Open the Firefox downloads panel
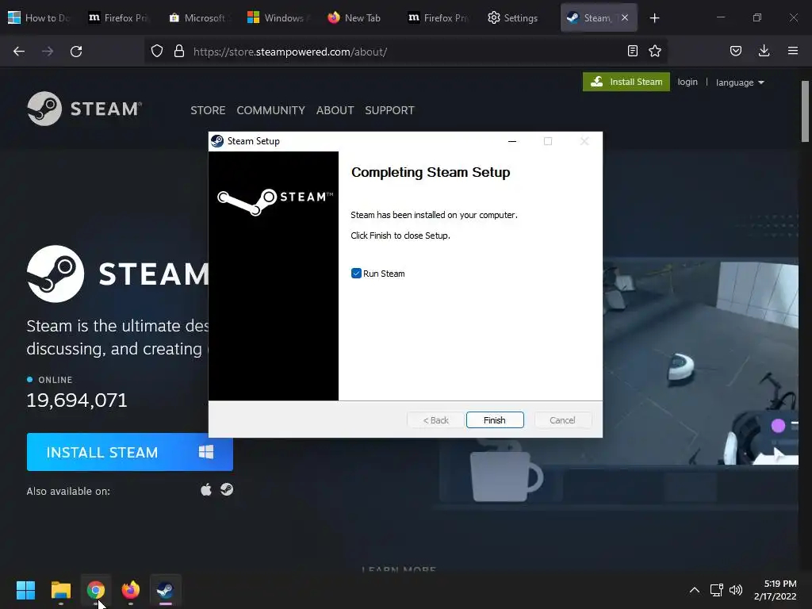 coord(764,52)
